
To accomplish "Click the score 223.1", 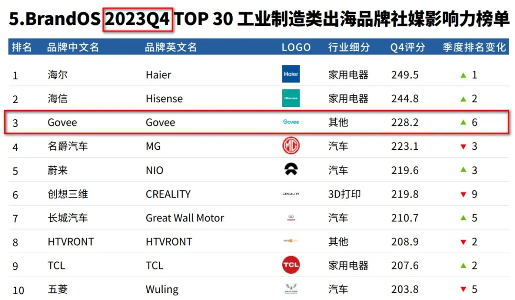I will click(x=405, y=146).
